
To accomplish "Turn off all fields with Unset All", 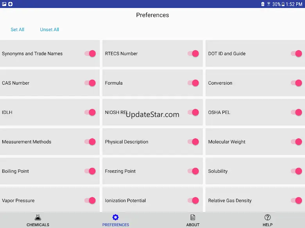I will (49, 30).
